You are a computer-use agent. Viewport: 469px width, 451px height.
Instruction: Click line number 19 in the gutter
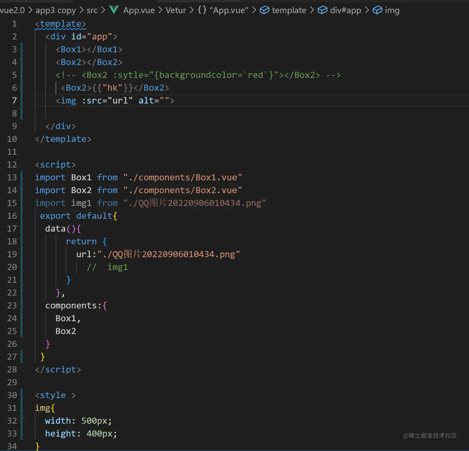(12, 254)
